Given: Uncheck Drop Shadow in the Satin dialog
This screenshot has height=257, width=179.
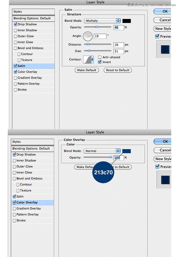Looking at the screenshot, I should pos(16,24).
